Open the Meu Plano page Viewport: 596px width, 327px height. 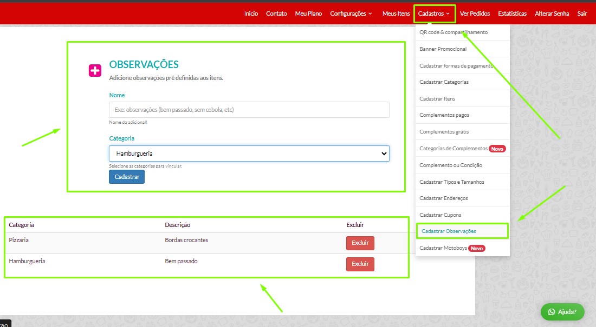click(308, 14)
